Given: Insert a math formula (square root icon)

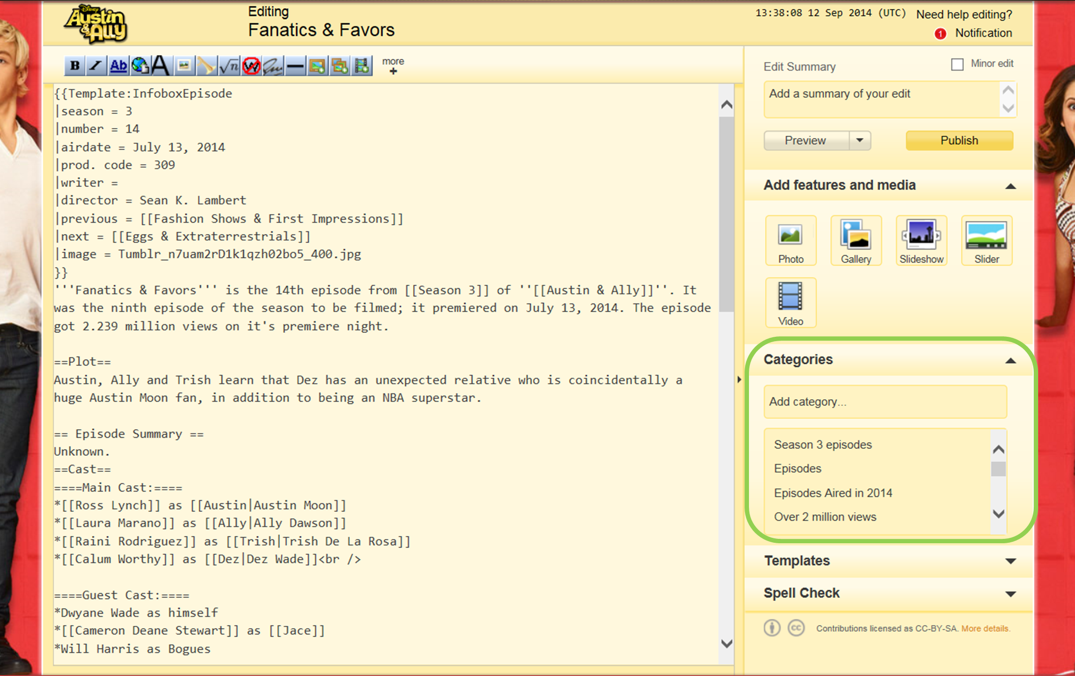Looking at the screenshot, I should point(229,65).
